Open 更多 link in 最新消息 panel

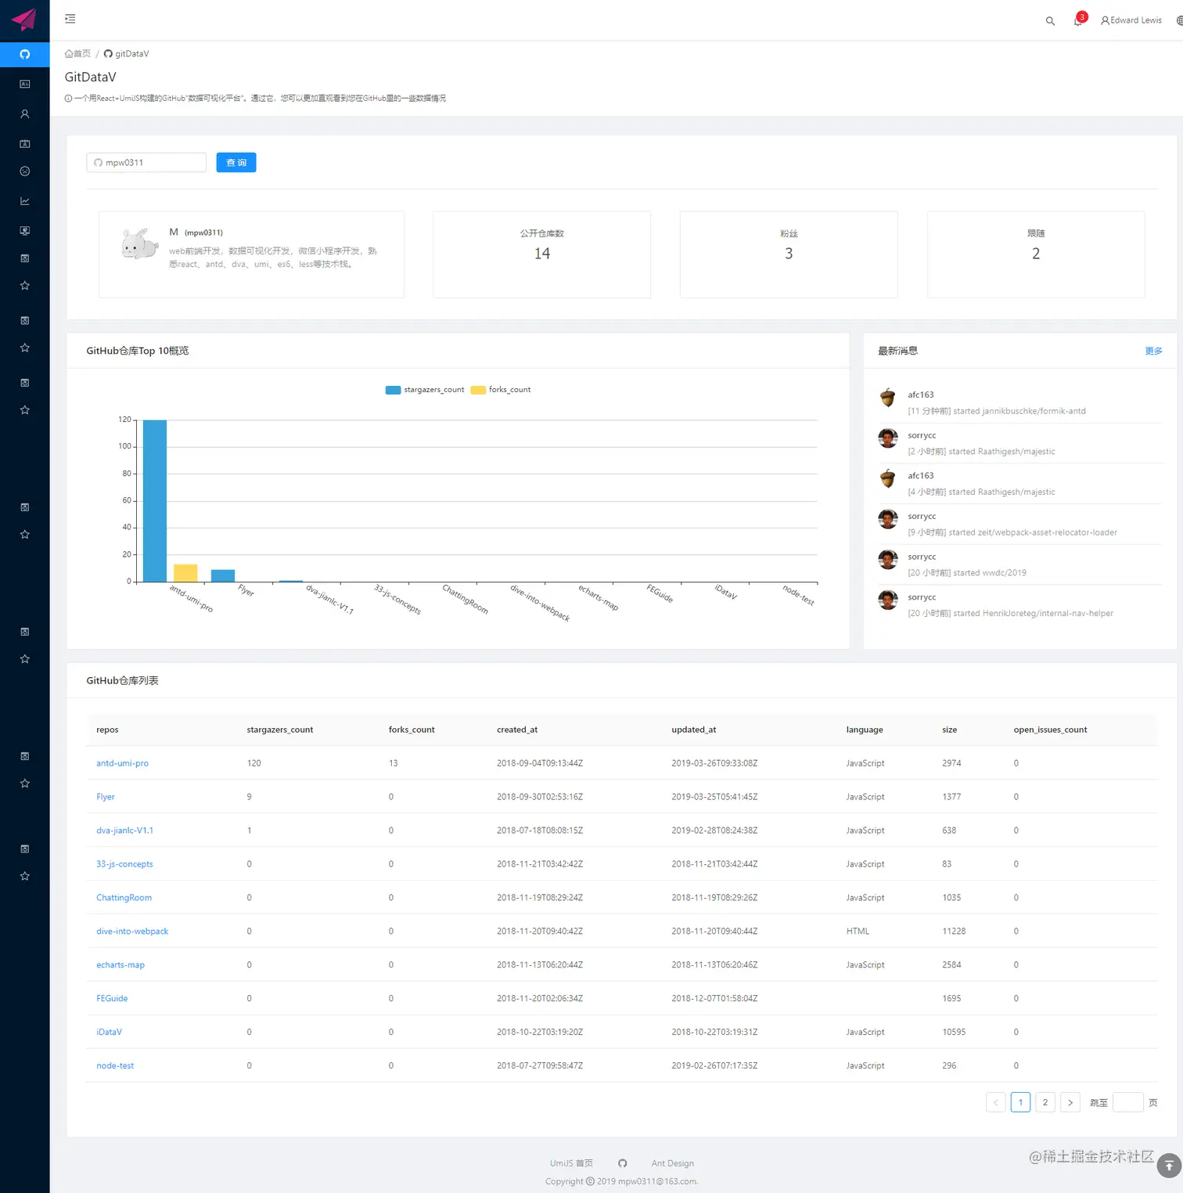pos(1153,351)
